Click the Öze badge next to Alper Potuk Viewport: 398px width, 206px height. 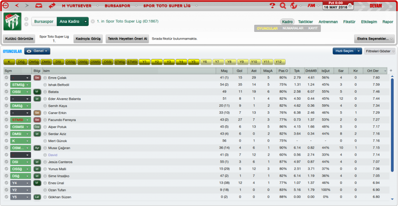click(x=37, y=127)
